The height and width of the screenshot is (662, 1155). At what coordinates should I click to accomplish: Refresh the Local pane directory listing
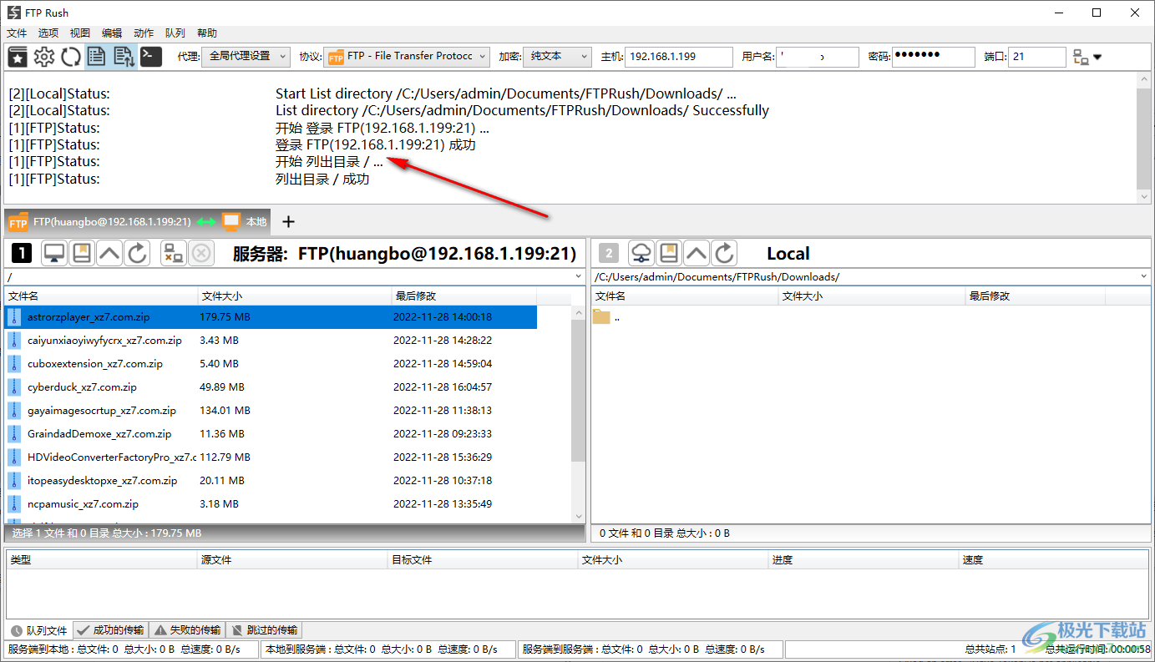pos(724,253)
